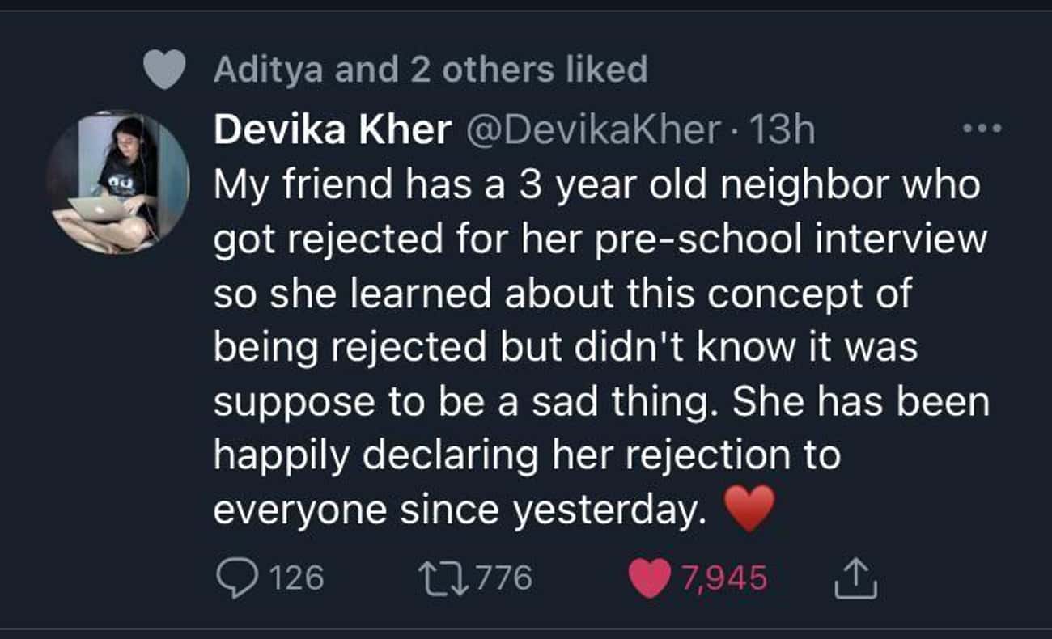View who liked via 'Aditya and 2 others liked'
Screen dimensions: 1052x639
coord(431,69)
